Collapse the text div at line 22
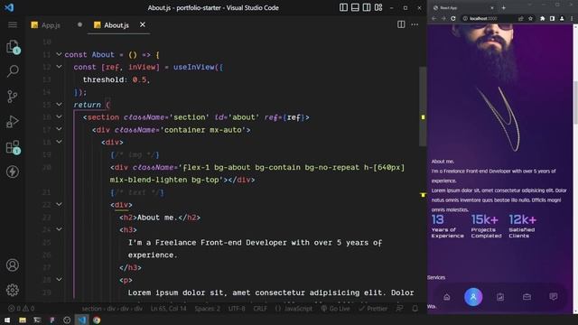The image size is (578, 325). coord(59,205)
